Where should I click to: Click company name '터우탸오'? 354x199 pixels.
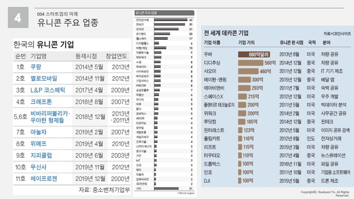click(212, 155)
